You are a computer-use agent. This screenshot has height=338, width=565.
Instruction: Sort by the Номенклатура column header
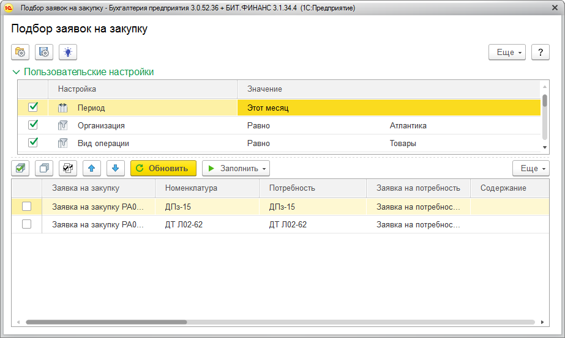[206, 188]
